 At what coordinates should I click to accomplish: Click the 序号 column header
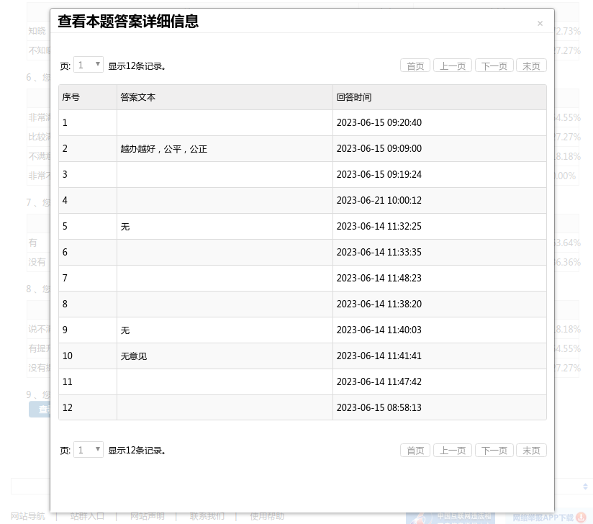tap(71, 97)
